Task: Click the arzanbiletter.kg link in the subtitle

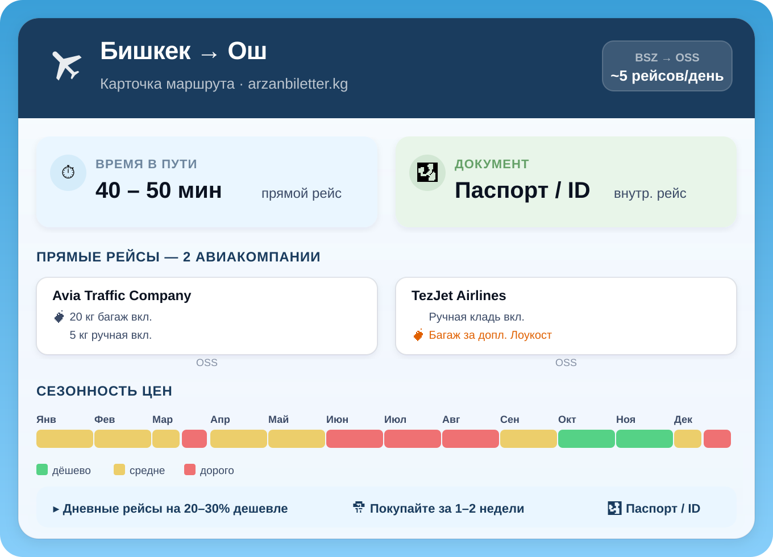Action: click(x=298, y=84)
